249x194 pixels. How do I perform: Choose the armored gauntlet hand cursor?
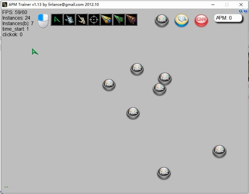pyautogui.click(x=69, y=20)
